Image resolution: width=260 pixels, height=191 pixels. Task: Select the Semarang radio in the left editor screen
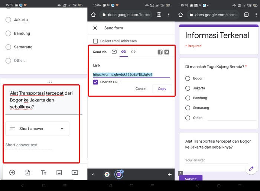coord(8,47)
